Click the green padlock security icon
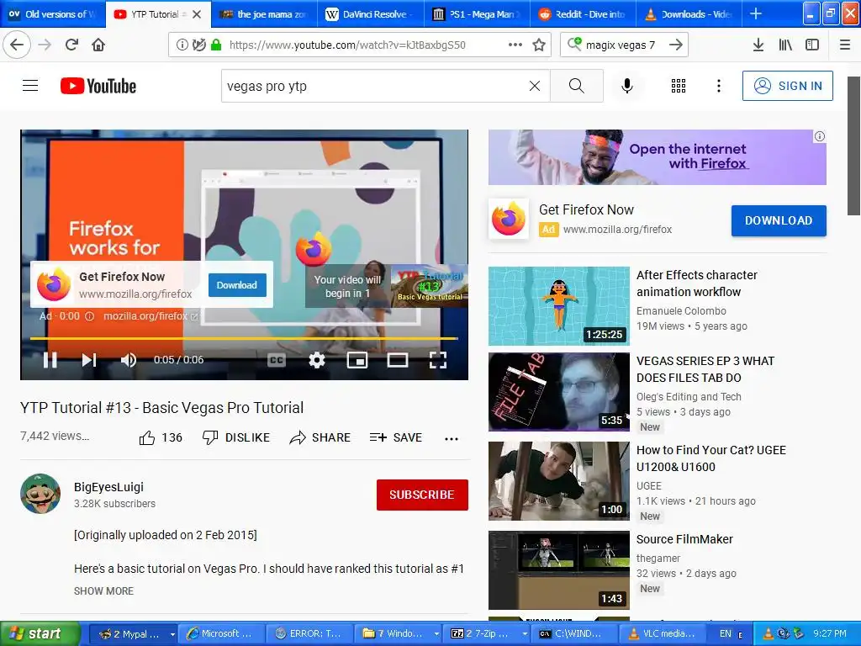 click(216, 45)
